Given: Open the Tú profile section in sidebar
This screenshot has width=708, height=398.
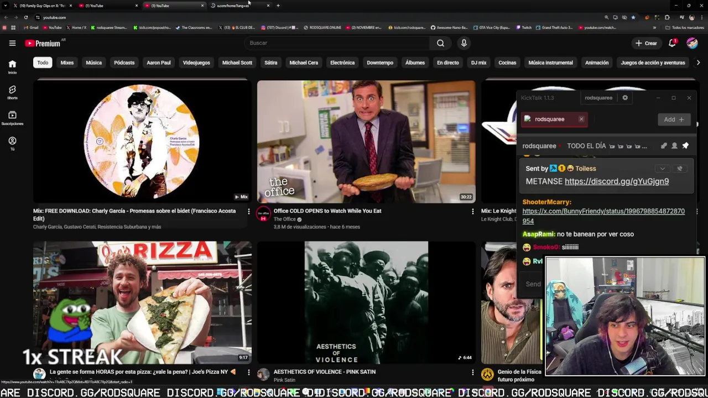Looking at the screenshot, I should pos(12,144).
